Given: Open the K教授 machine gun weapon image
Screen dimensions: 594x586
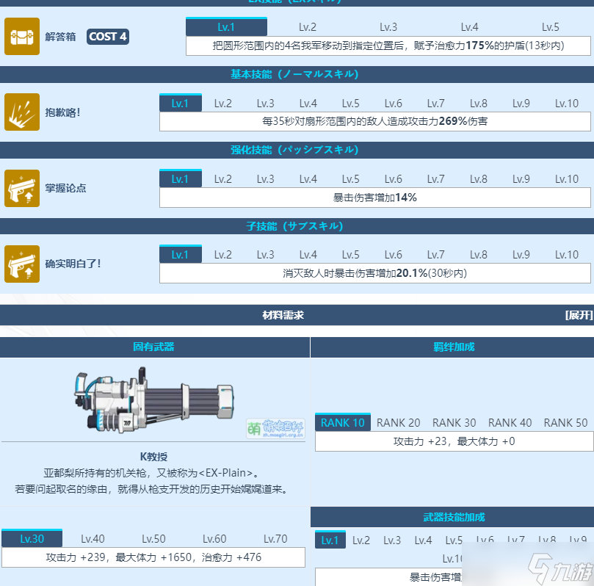Looking at the screenshot, I should pyautogui.click(x=154, y=402).
